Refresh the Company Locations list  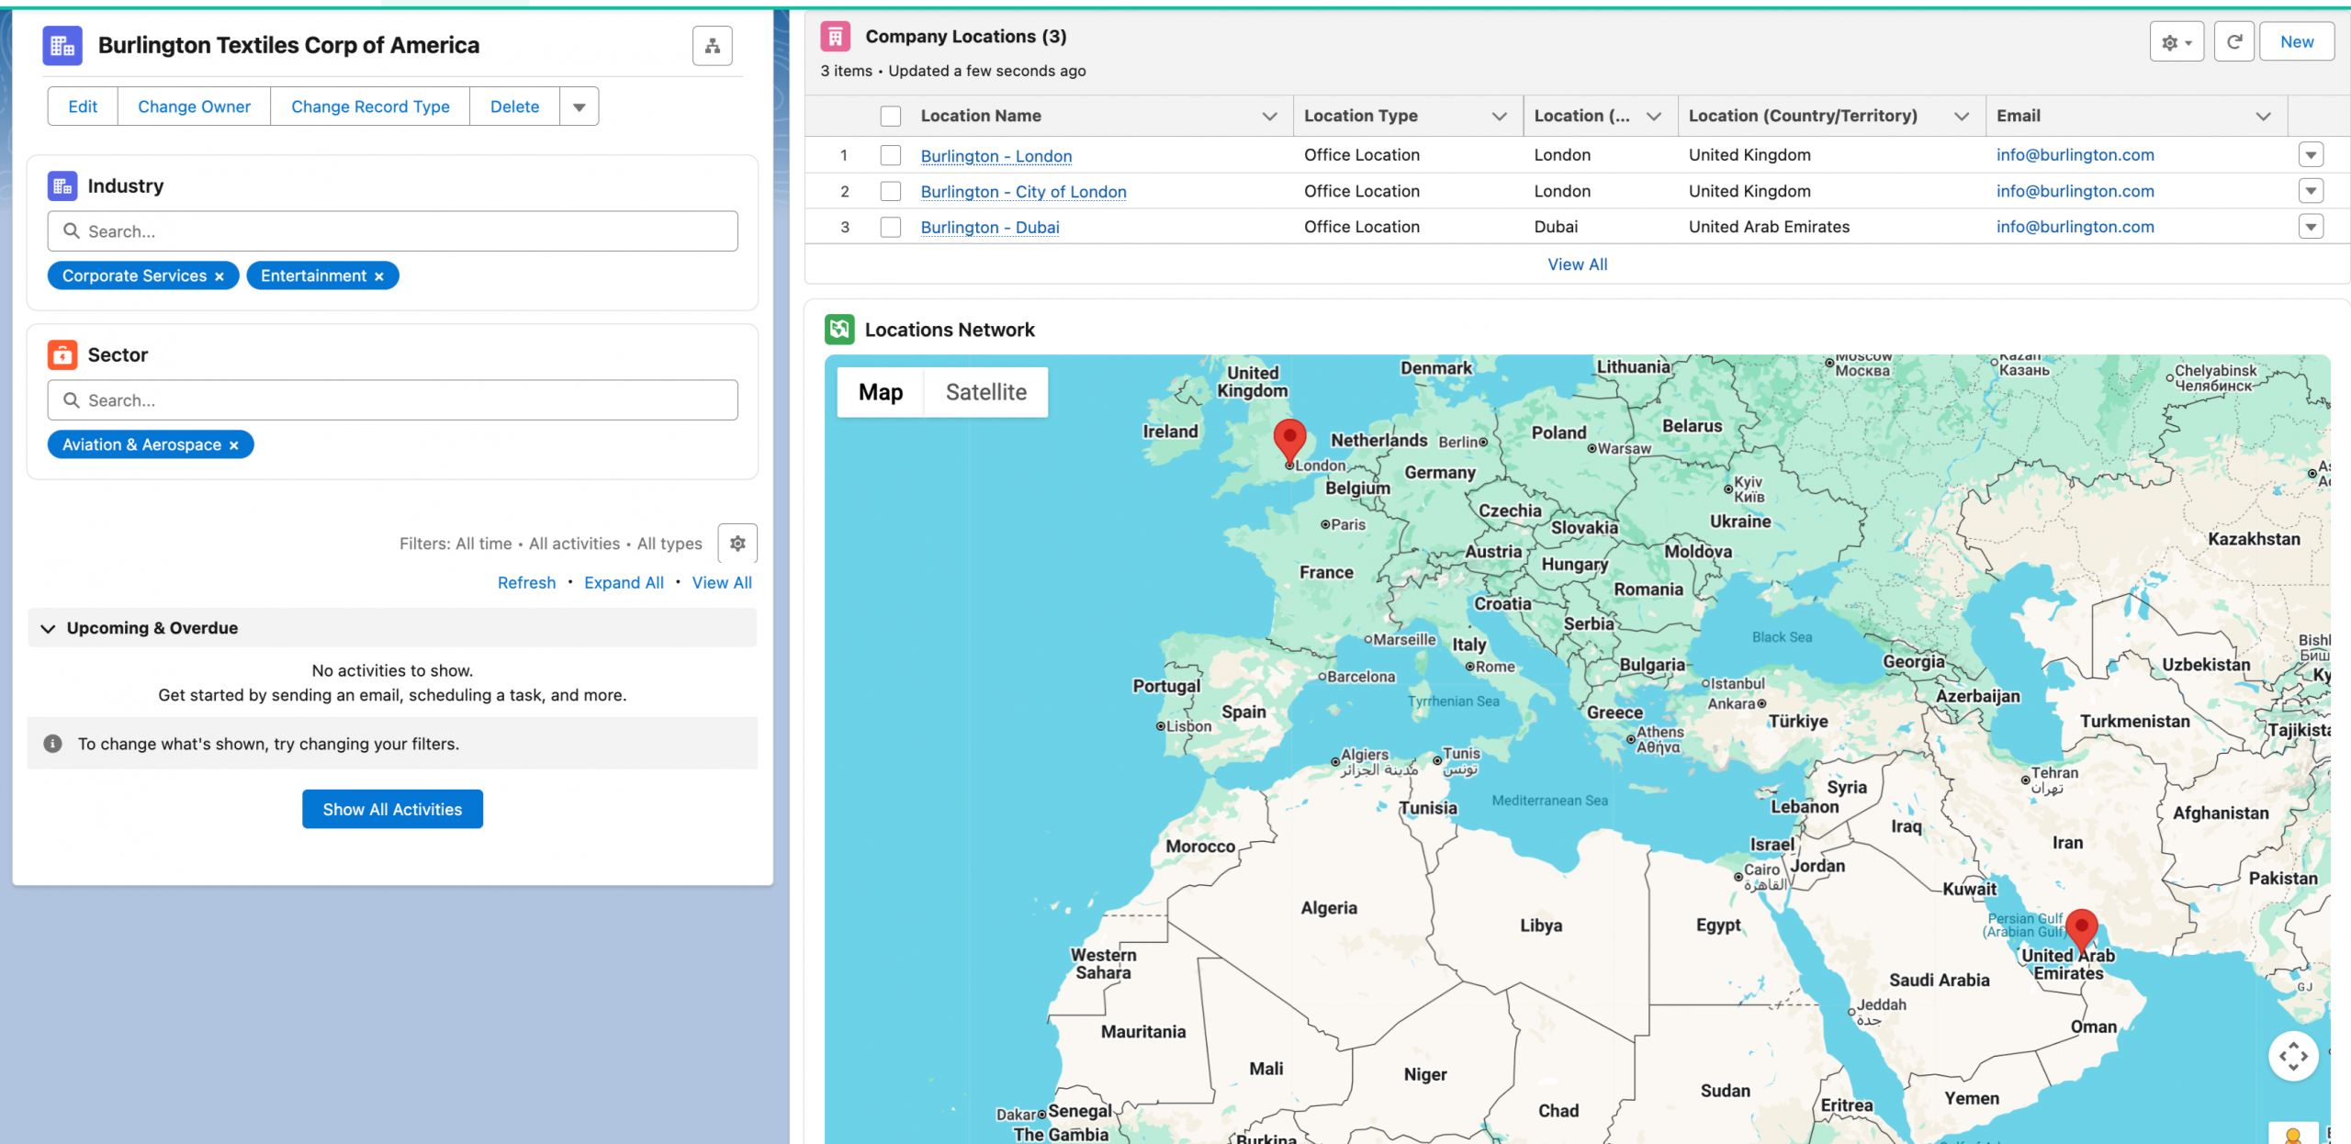click(x=2233, y=42)
